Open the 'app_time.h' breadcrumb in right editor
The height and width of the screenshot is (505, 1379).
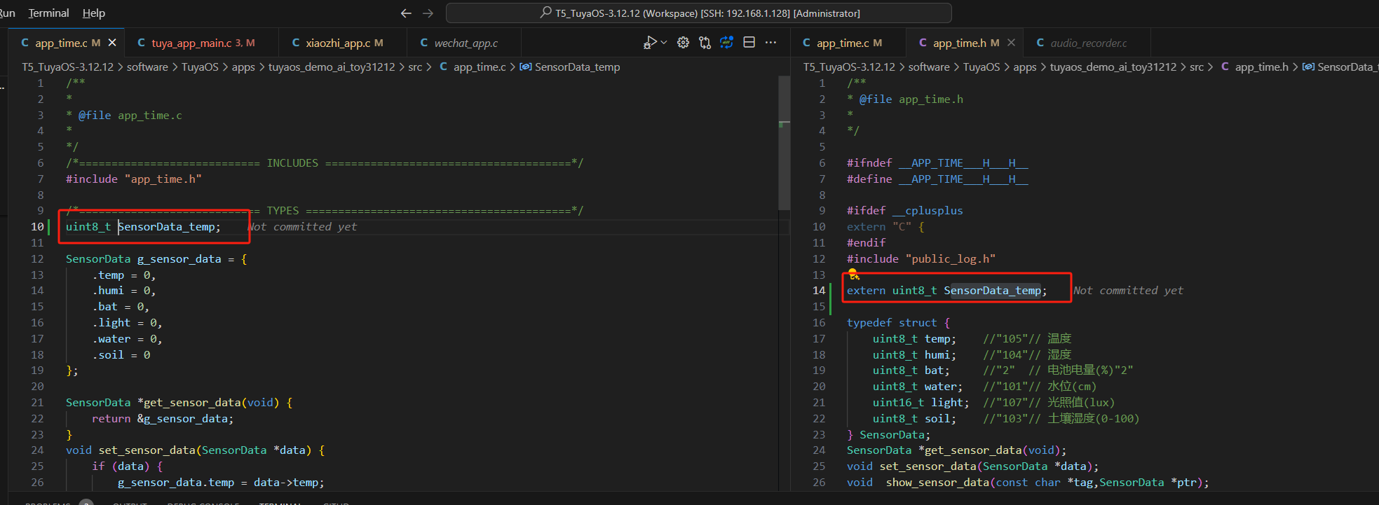point(1261,67)
